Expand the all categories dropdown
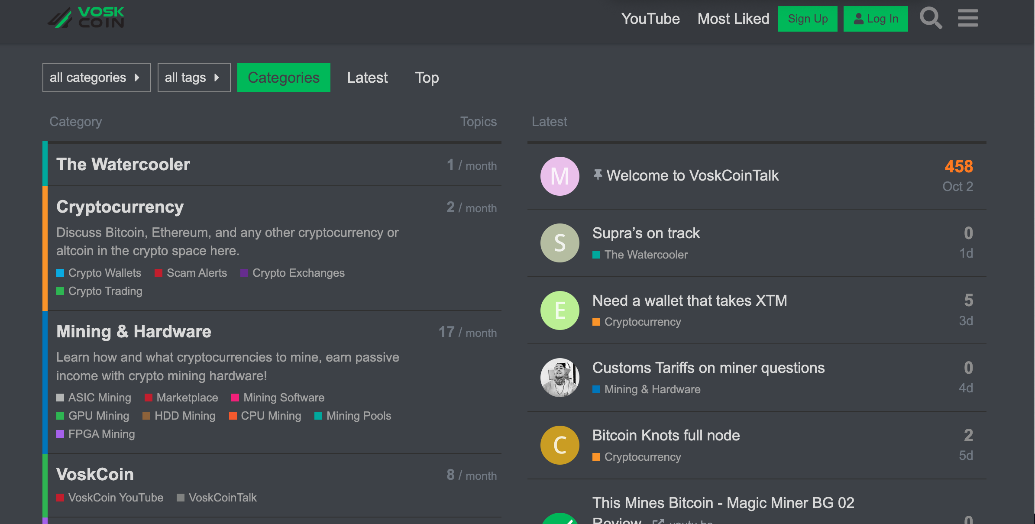Image resolution: width=1035 pixels, height=524 pixels. [x=96, y=78]
